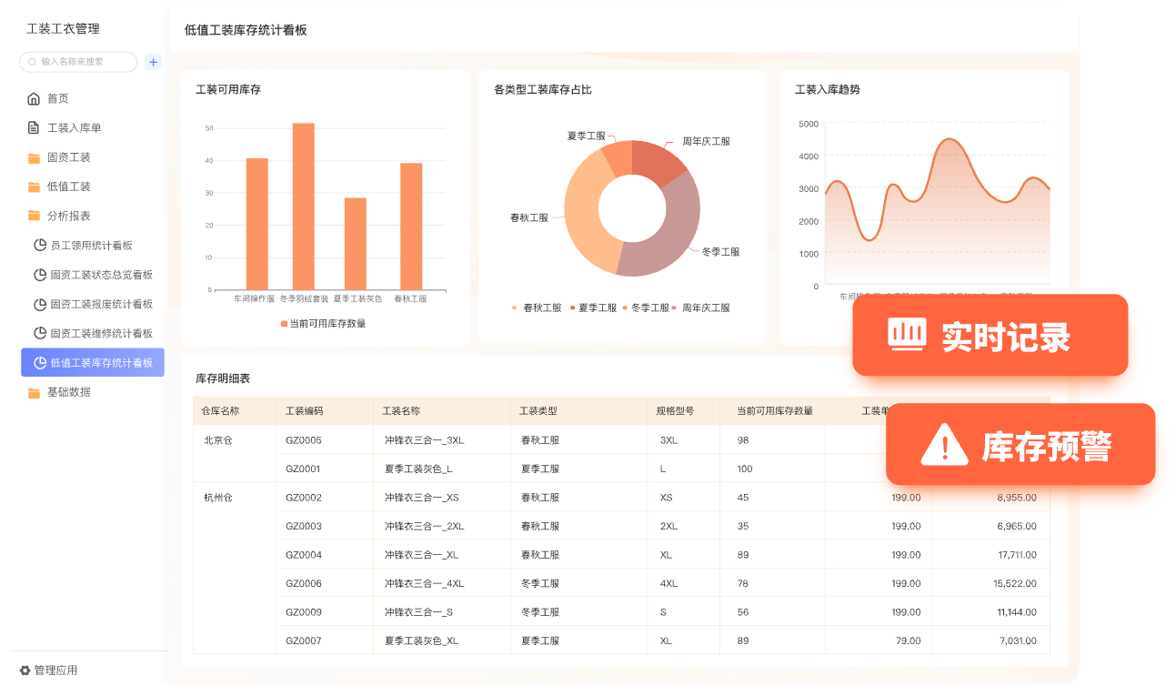The image size is (1176, 696).
Task: Open the 固资工装状态总览看板 report
Action: pyautogui.click(x=101, y=275)
